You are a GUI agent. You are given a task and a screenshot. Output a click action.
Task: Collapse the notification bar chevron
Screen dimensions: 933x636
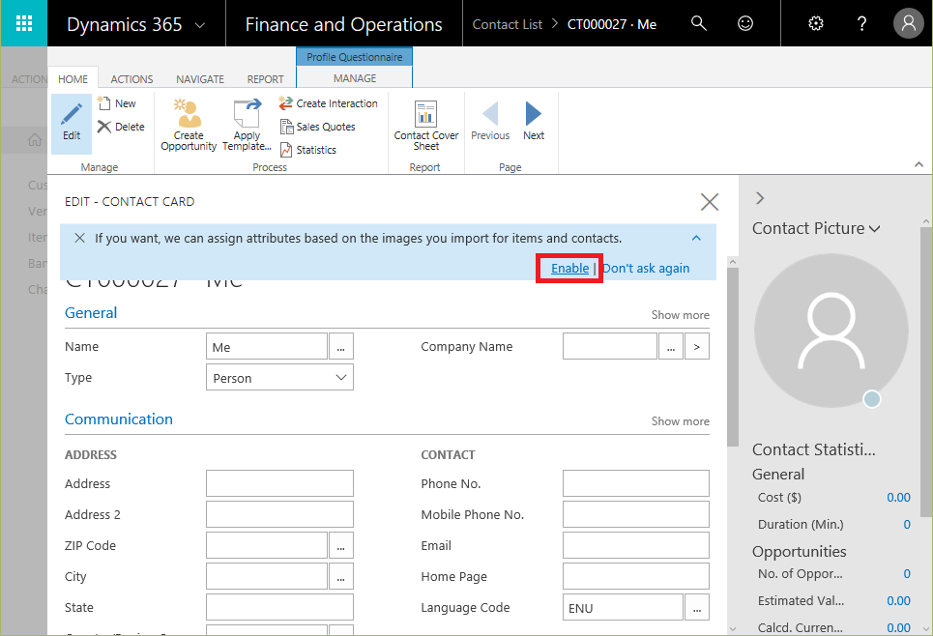(696, 238)
